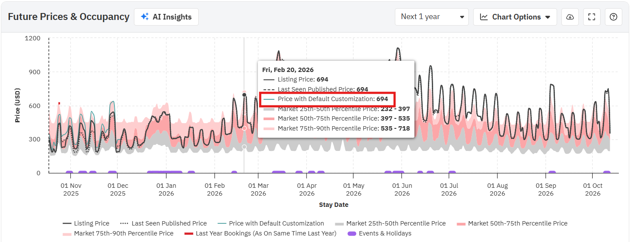Open the help question mark icon

(613, 17)
